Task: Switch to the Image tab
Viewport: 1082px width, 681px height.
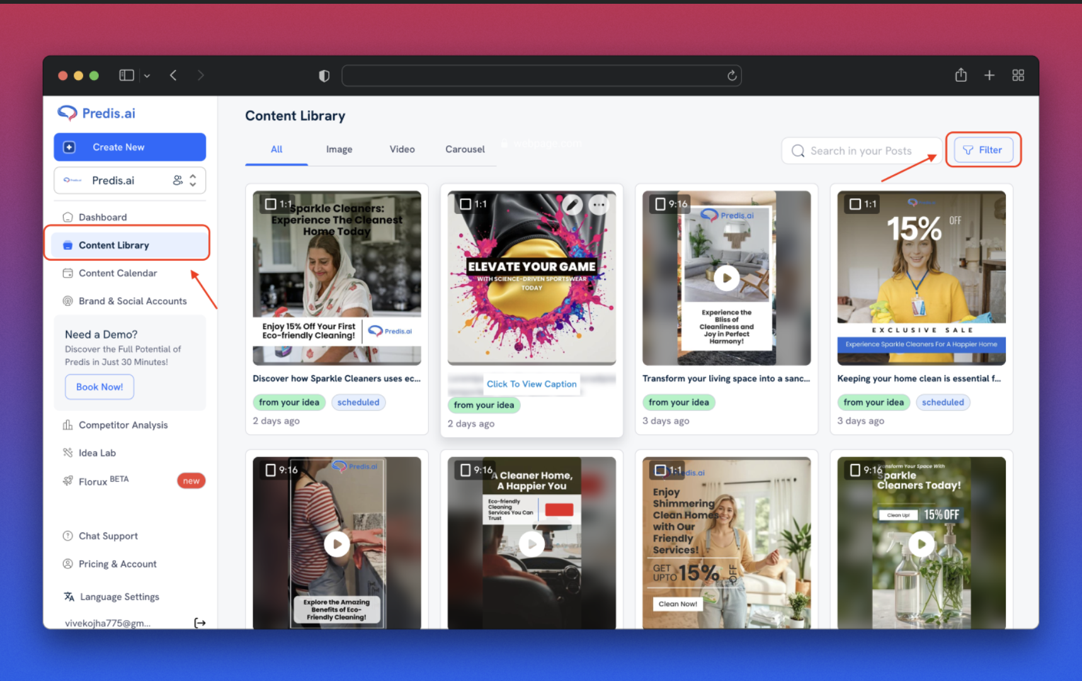Action: [x=339, y=149]
